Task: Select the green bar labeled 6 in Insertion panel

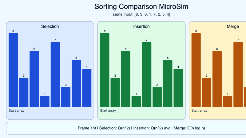Action: click(x=125, y=79)
